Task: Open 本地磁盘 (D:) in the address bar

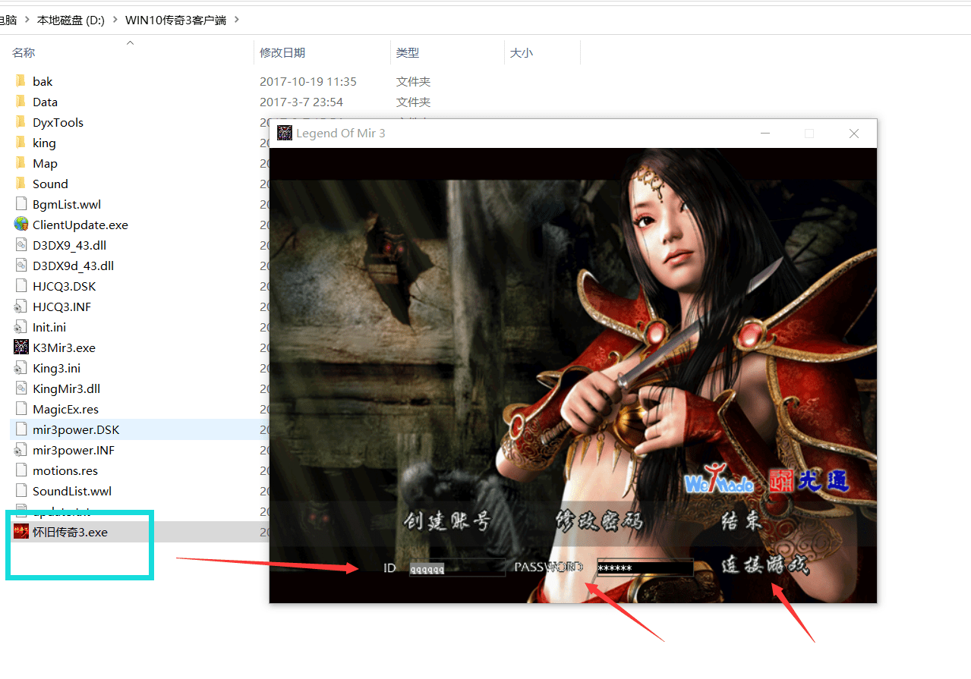Action: 71,20
